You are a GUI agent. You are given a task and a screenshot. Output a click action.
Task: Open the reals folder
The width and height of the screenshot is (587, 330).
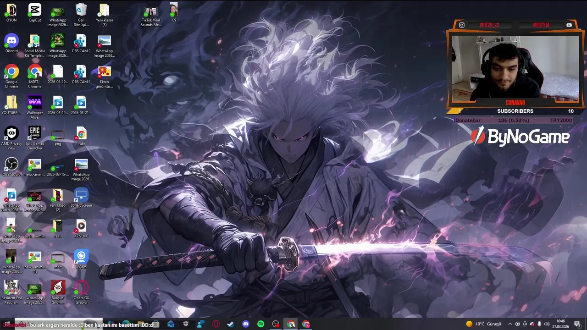pos(58,228)
